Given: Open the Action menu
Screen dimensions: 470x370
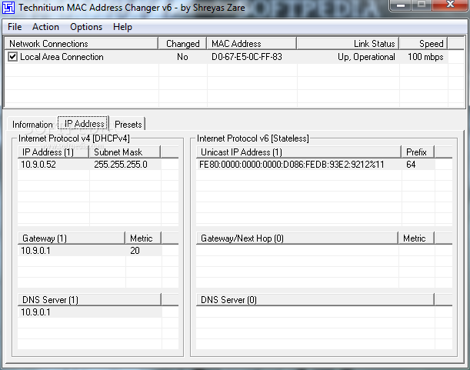Looking at the screenshot, I should (45, 27).
